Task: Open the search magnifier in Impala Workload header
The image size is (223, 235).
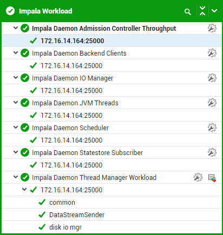Action: tap(188, 12)
